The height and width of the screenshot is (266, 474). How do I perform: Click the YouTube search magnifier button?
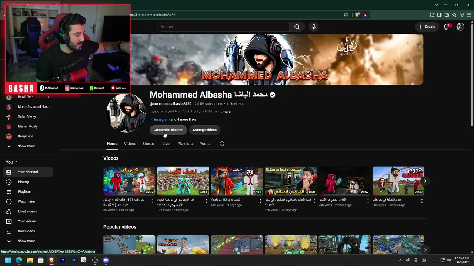point(297,27)
